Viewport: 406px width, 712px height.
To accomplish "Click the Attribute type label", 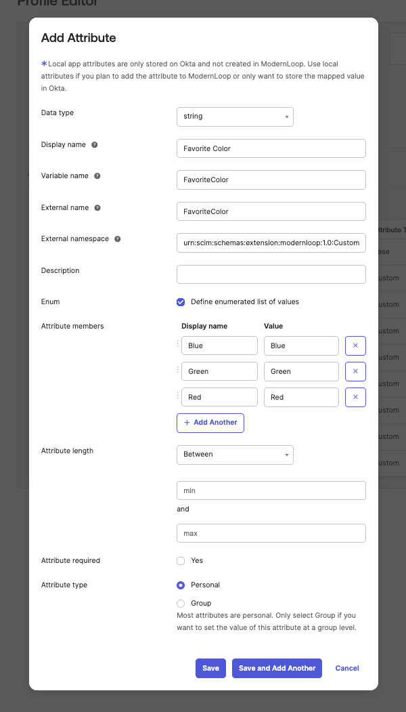I will coord(64,585).
